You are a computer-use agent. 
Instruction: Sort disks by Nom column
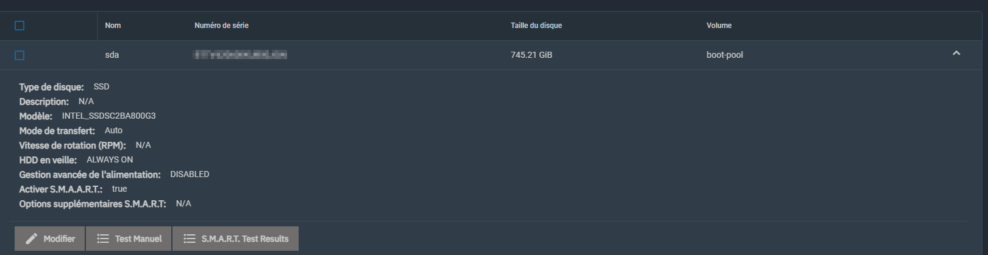pos(113,26)
